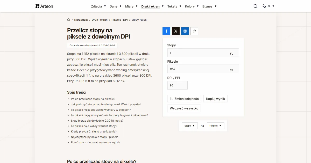Open 'amerykańskie formaty targowe i reklamowe' link

point(109,115)
